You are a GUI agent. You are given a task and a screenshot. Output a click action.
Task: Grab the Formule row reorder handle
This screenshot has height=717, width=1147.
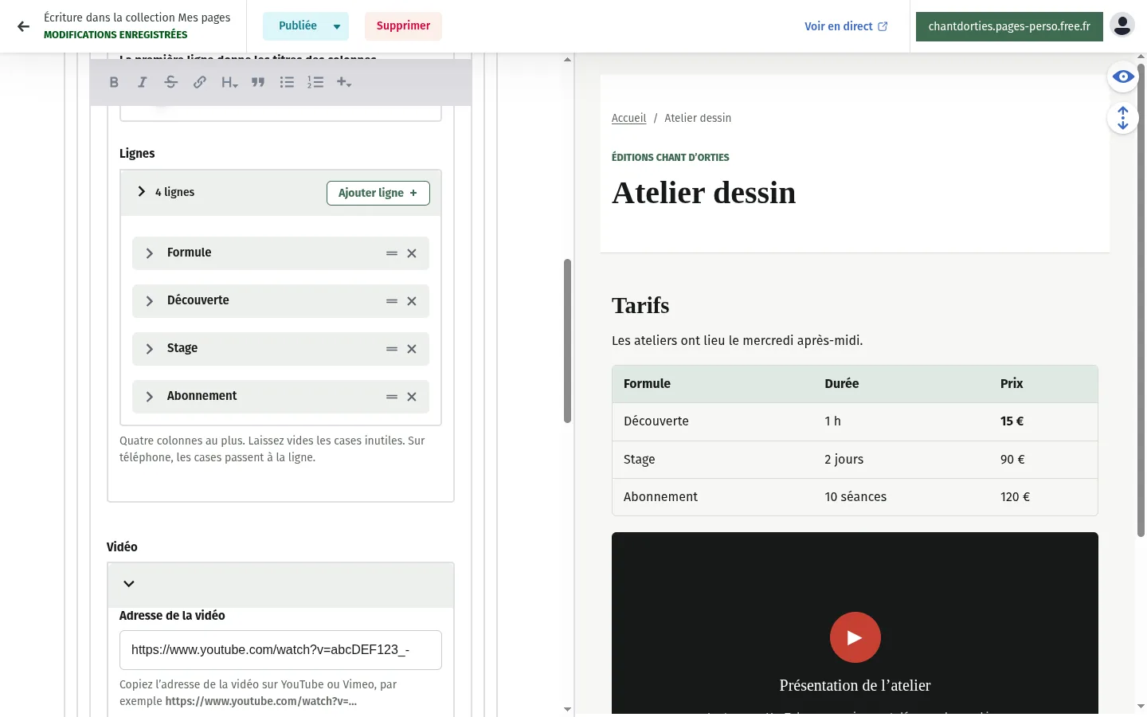pyautogui.click(x=392, y=253)
